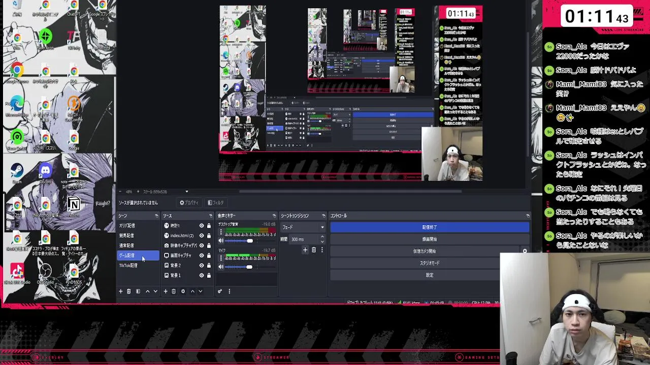The height and width of the screenshot is (365, 650).
Task: Click 配信終了 to stop streaming
Action: [430, 227]
